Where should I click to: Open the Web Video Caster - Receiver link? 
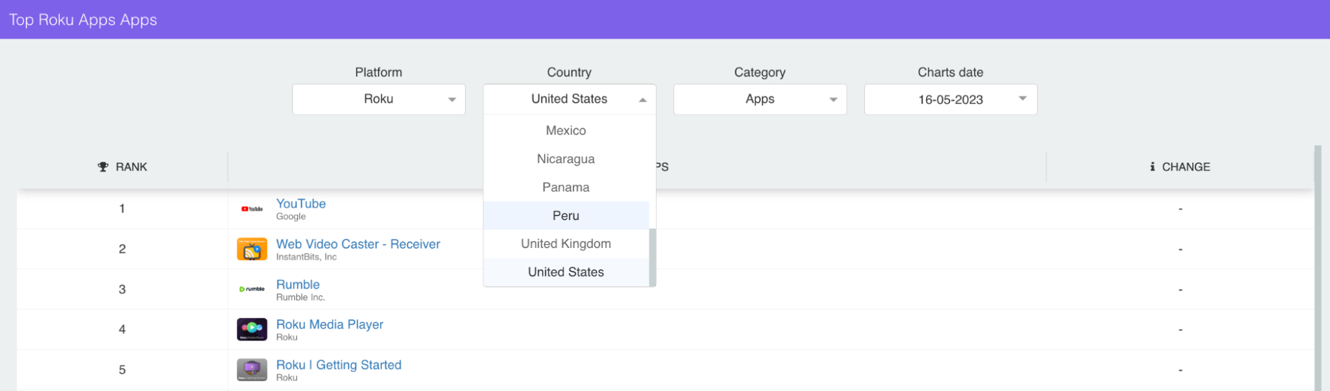[x=358, y=244]
